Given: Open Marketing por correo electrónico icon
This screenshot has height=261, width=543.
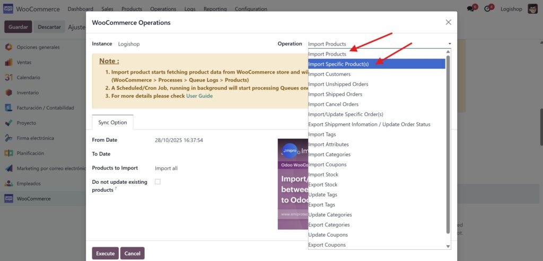Looking at the screenshot, I should click(x=8, y=168).
